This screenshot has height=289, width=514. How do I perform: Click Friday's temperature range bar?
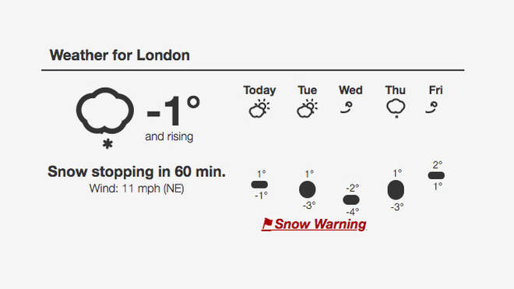436,175
